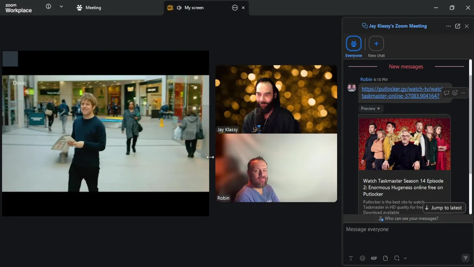Viewport: 474px width, 267px height.
Task: Start a New chat
Action: [376, 47]
